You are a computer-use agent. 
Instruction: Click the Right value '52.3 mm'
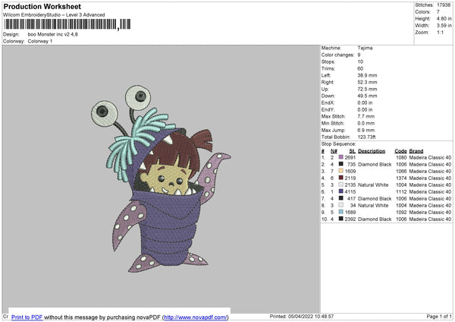click(x=367, y=82)
